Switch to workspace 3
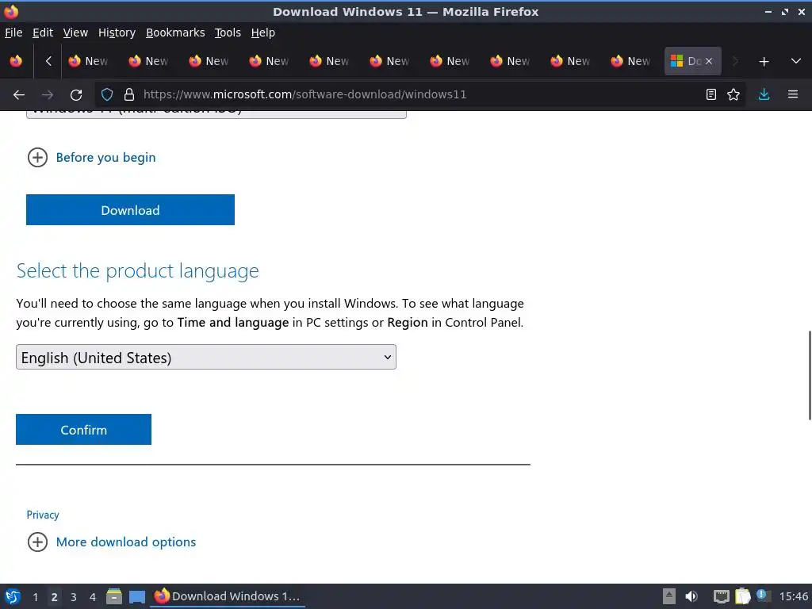Screen dimensions: 812x609 (74, 597)
